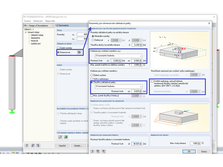Image resolution: width=223 pixels, height=167 pixels.
Task: Open x,y enlargement criterion dropdown
Action: click(119, 56)
